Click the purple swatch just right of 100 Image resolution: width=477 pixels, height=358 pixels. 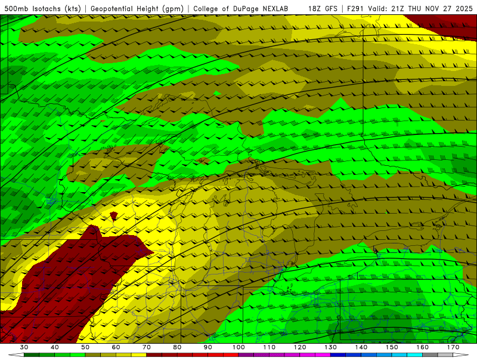(246, 355)
